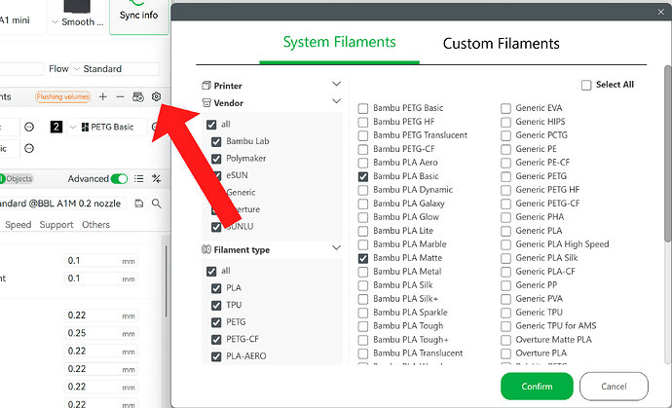The height and width of the screenshot is (408, 672).
Task: Tick the Select All checkbox
Action: (586, 85)
